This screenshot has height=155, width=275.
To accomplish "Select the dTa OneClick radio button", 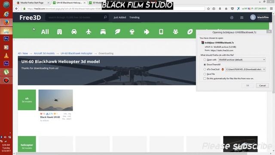I will [205, 69].
